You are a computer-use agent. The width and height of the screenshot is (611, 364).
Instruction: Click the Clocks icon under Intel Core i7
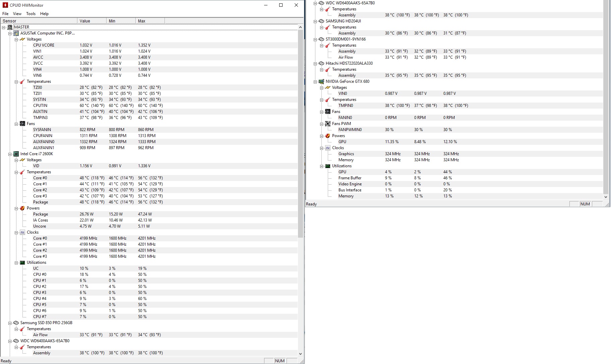(x=22, y=232)
